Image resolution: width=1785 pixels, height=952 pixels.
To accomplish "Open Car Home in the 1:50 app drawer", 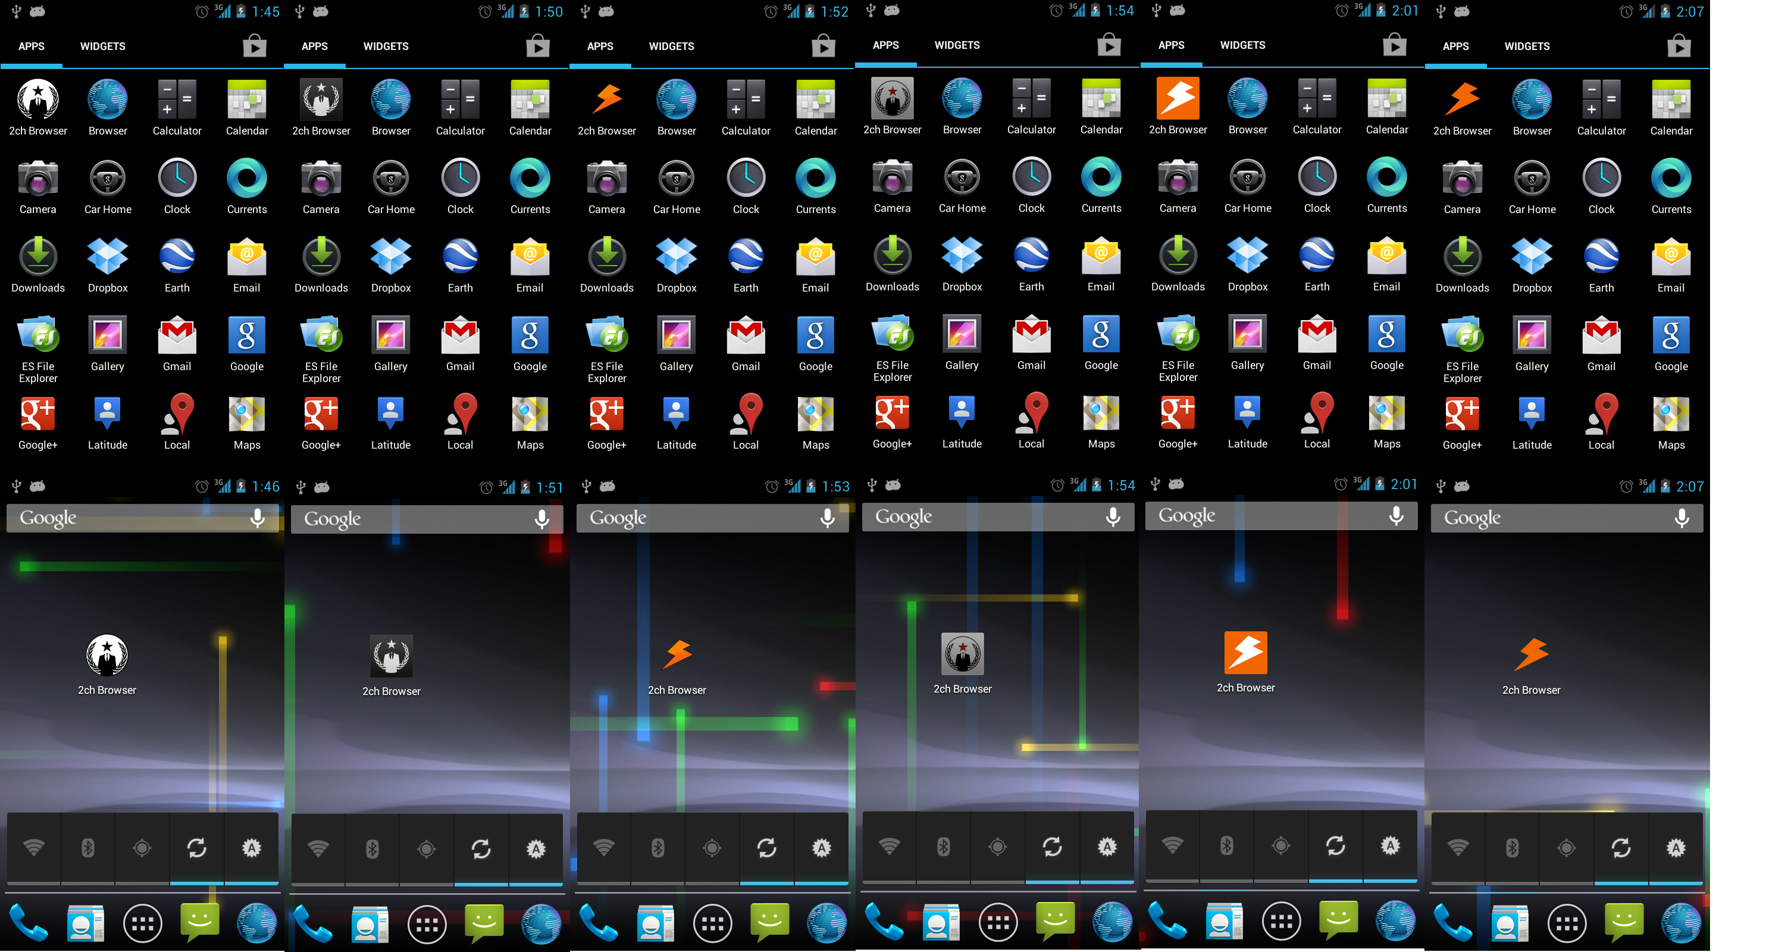I will click(x=391, y=186).
